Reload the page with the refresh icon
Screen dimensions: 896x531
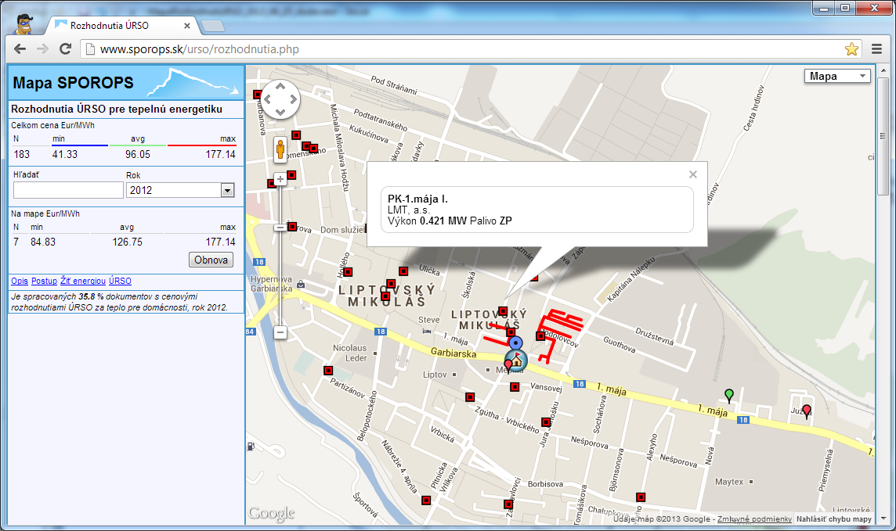pyautogui.click(x=65, y=49)
